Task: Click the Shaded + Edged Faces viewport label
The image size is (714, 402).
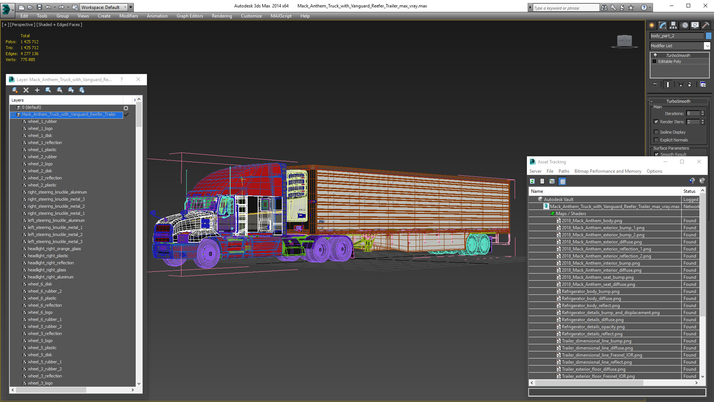Action: (x=59, y=25)
